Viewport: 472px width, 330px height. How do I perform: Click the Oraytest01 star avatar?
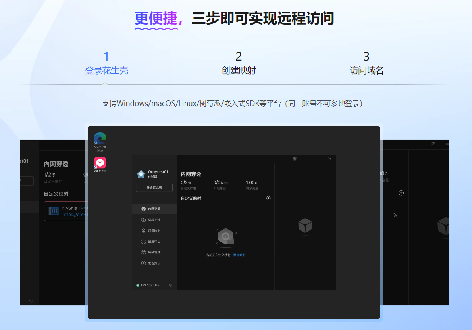141,174
